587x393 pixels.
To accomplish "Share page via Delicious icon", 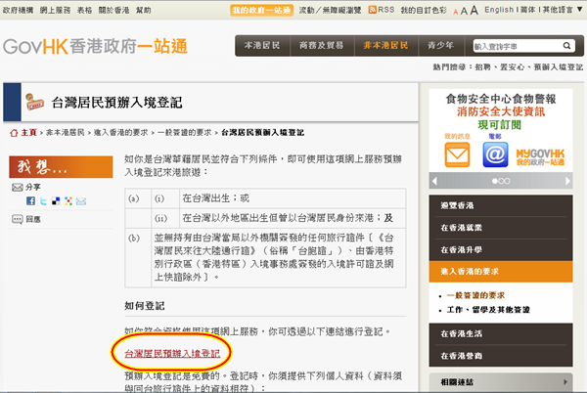I will [56, 201].
